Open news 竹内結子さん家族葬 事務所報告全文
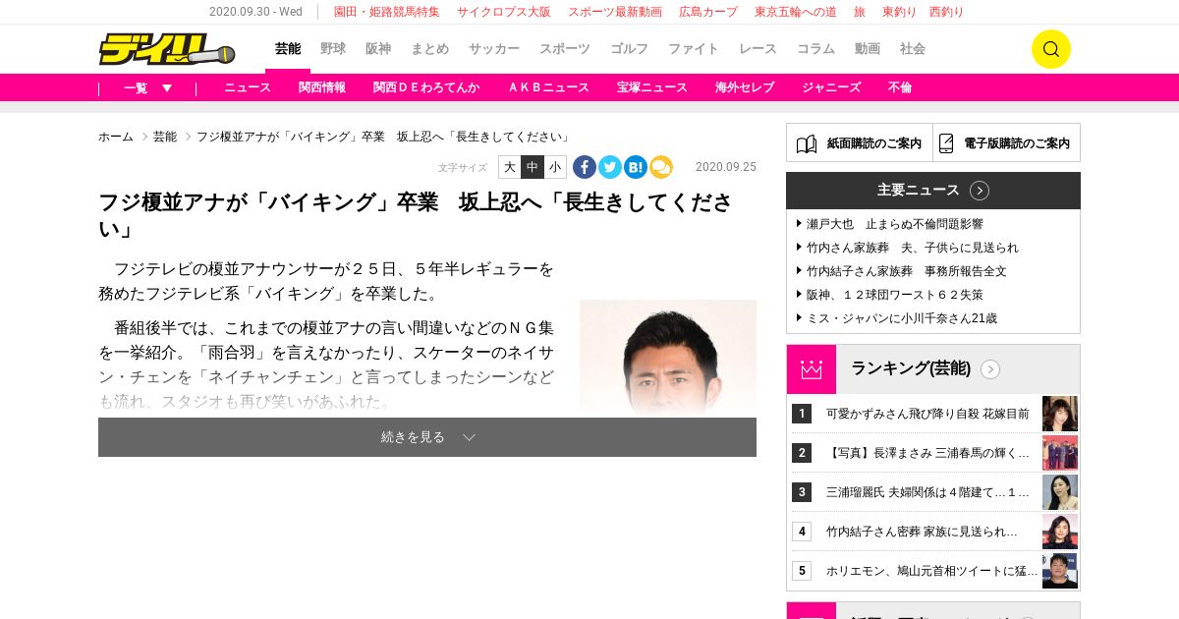Viewport: 1179px width, 619px height. pyautogui.click(x=907, y=271)
